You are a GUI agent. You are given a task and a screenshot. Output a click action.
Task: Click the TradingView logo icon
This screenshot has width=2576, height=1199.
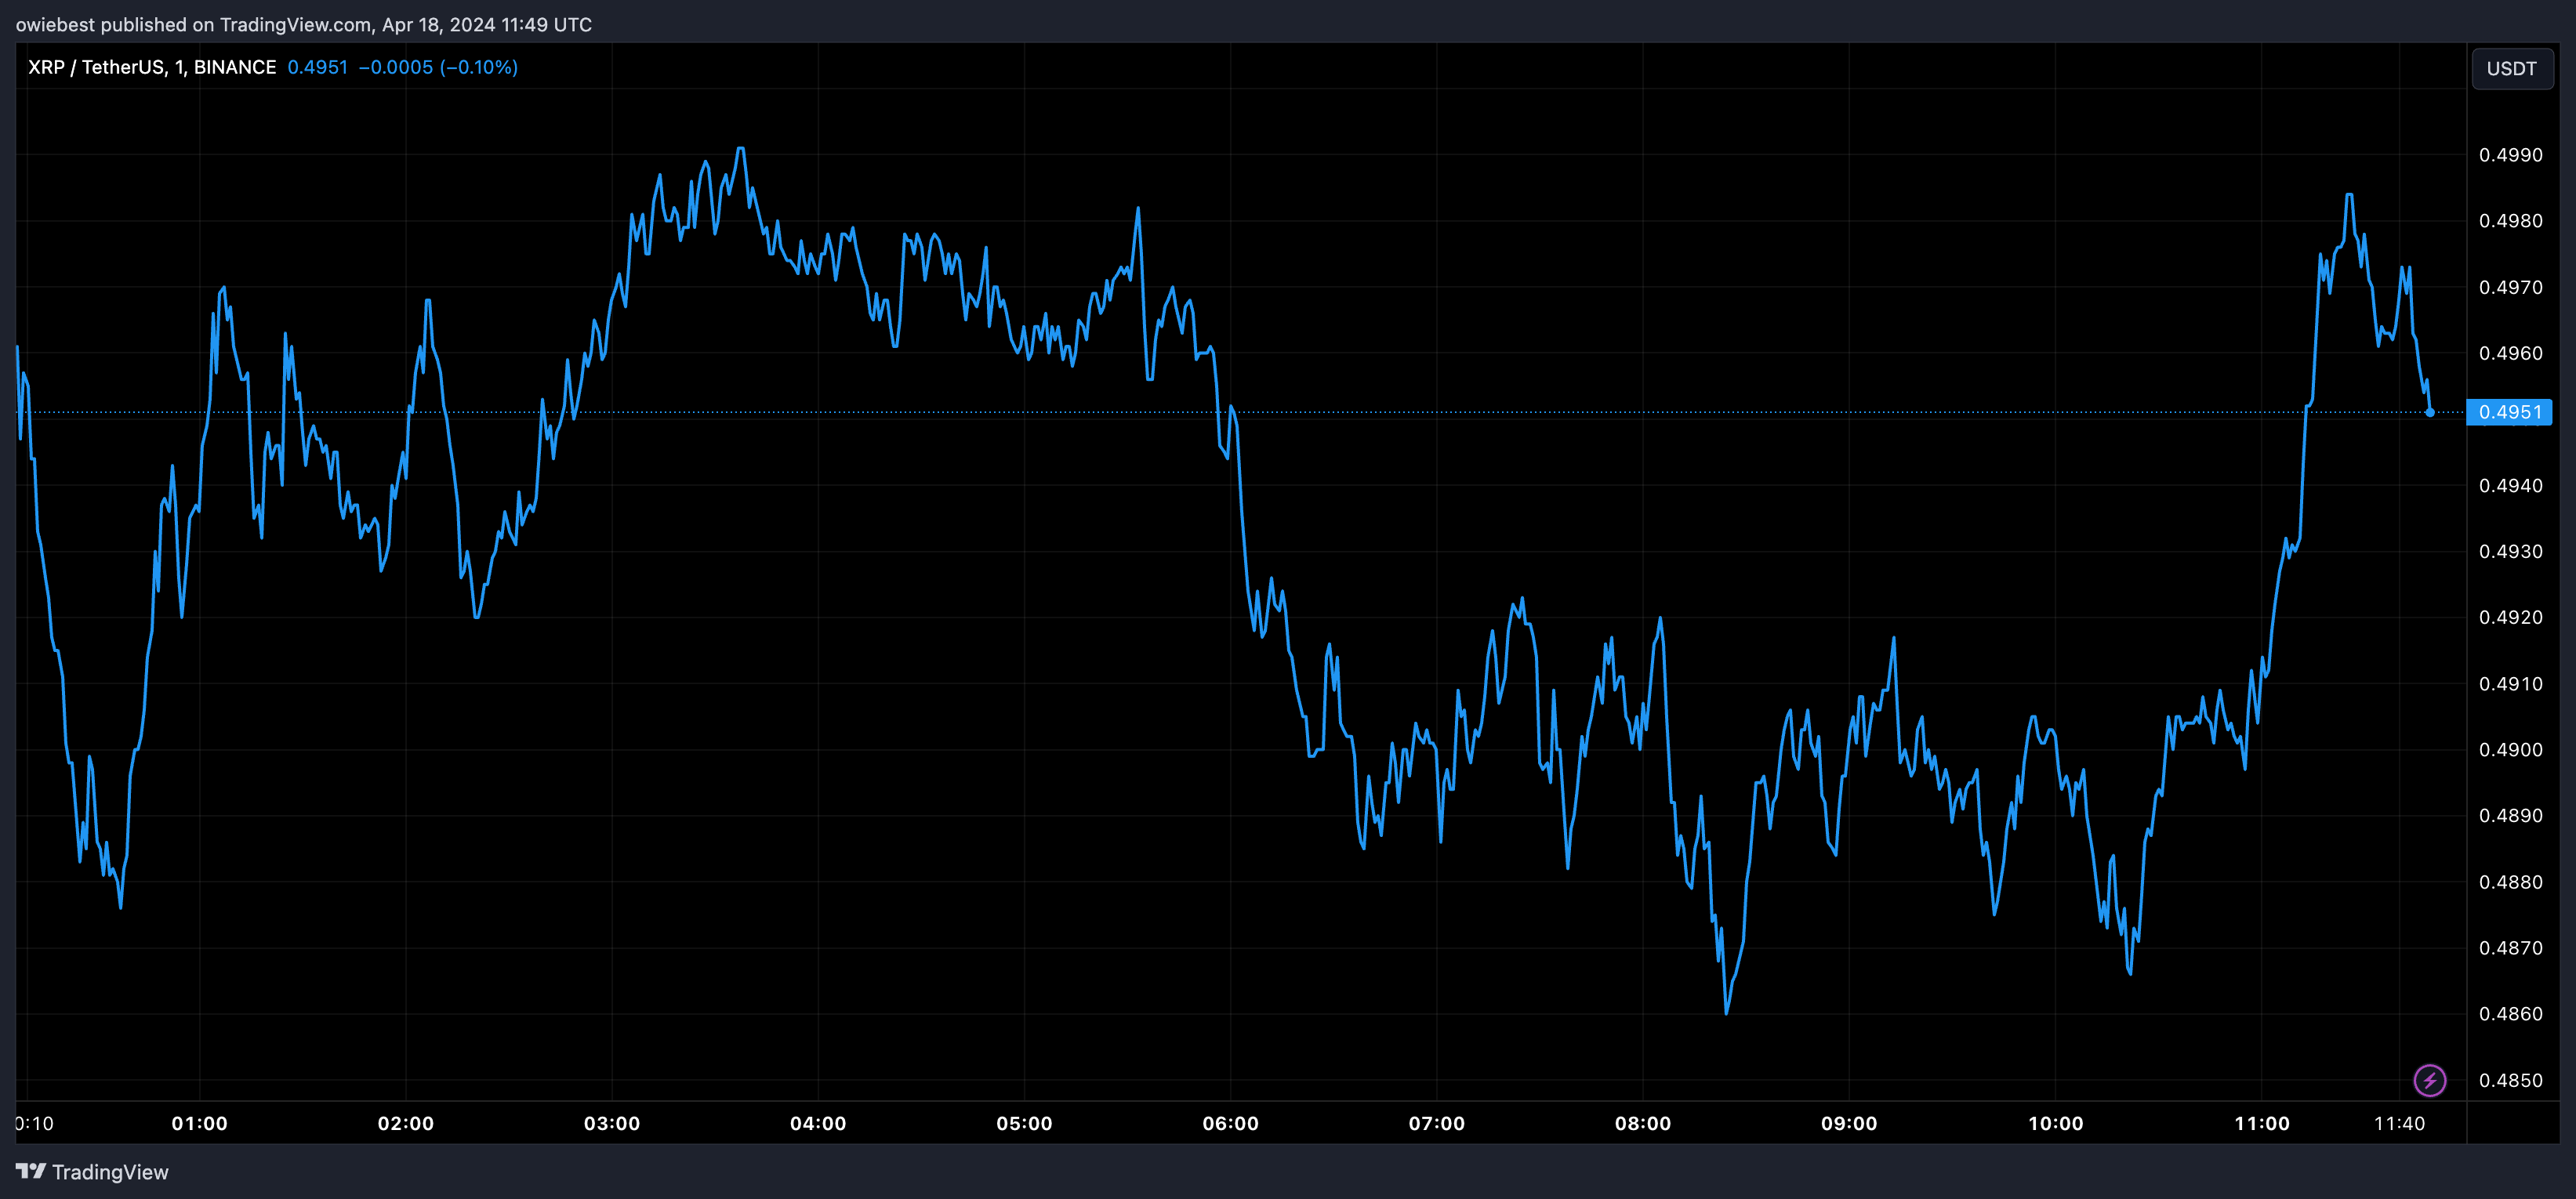[30, 1171]
